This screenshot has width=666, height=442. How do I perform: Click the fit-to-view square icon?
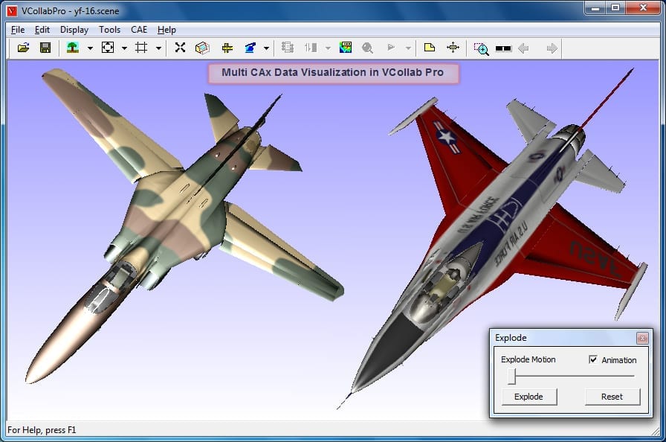pos(108,48)
